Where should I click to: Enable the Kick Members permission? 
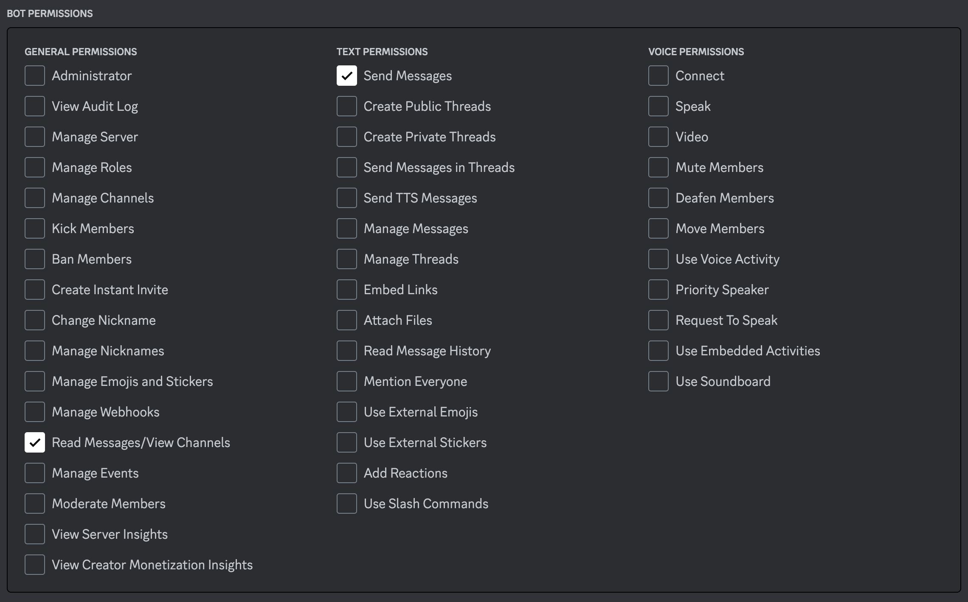pos(35,228)
